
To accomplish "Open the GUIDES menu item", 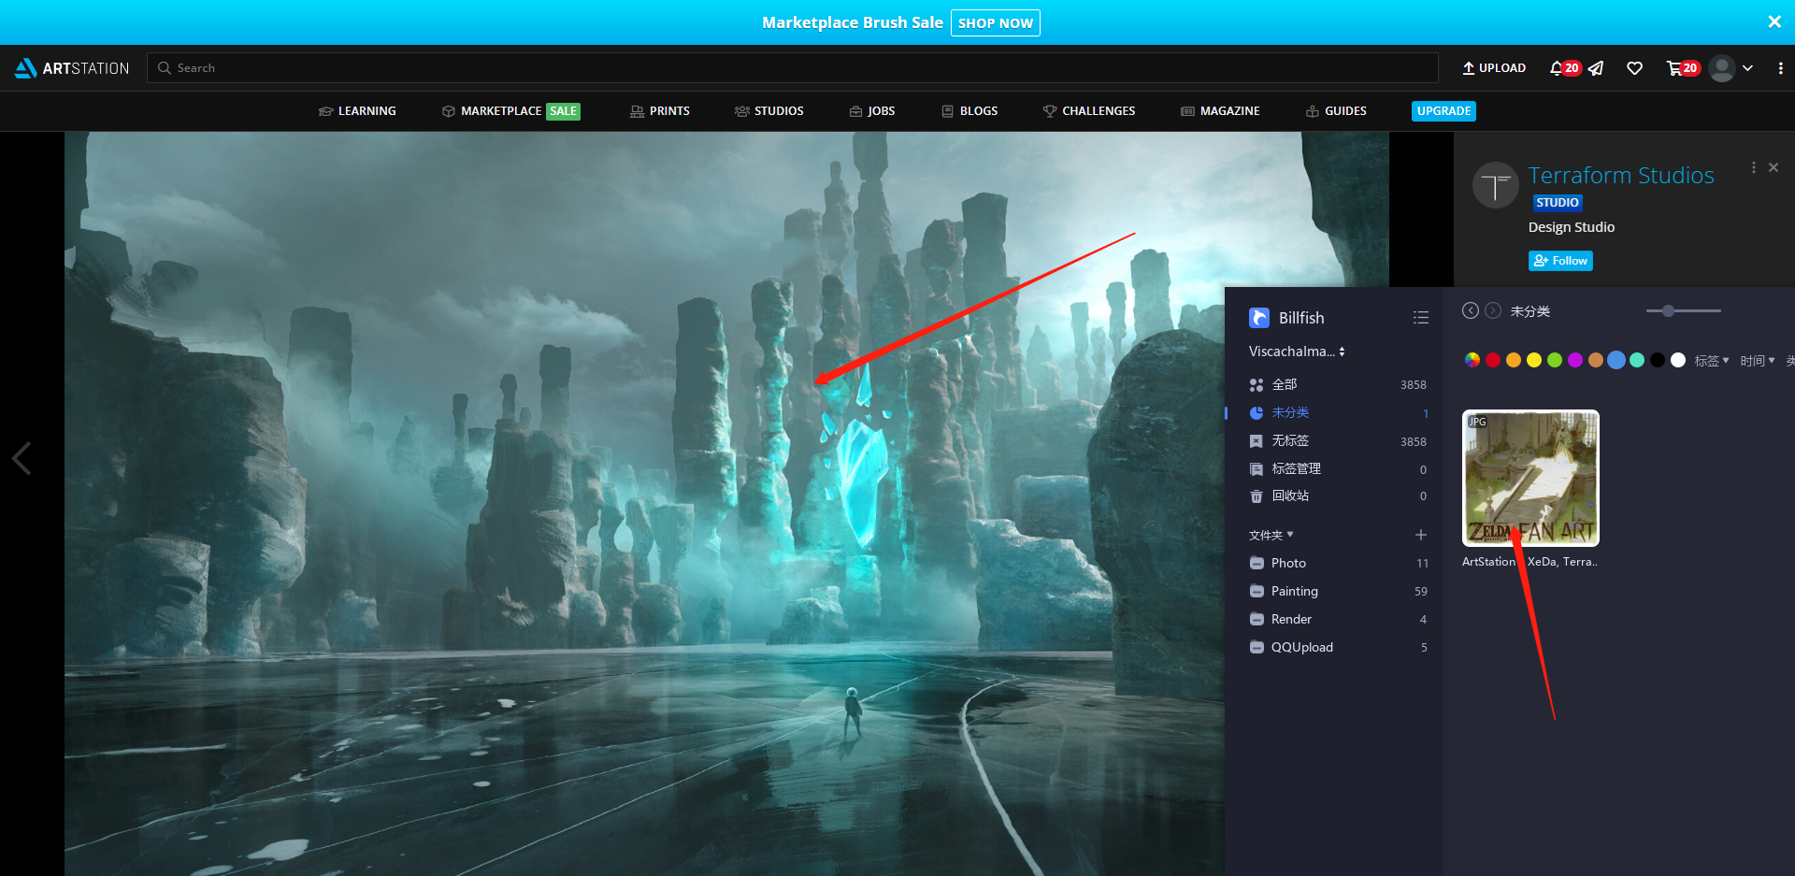I will pos(1336,110).
